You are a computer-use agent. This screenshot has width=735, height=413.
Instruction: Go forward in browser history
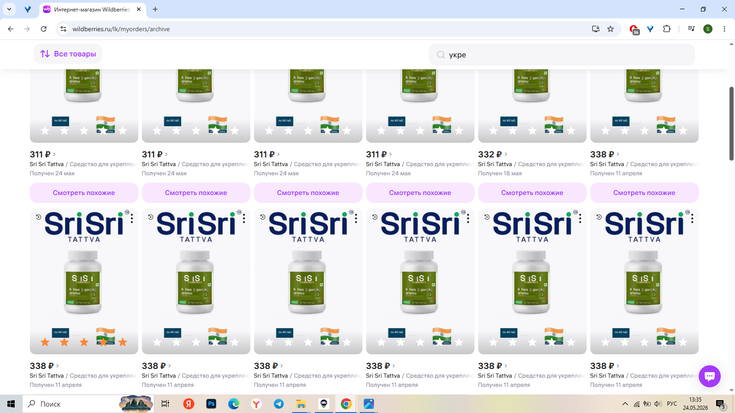[x=27, y=29]
